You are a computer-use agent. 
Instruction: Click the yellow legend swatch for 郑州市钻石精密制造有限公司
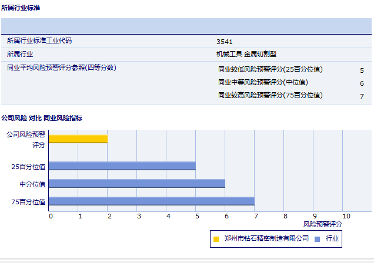(216, 239)
